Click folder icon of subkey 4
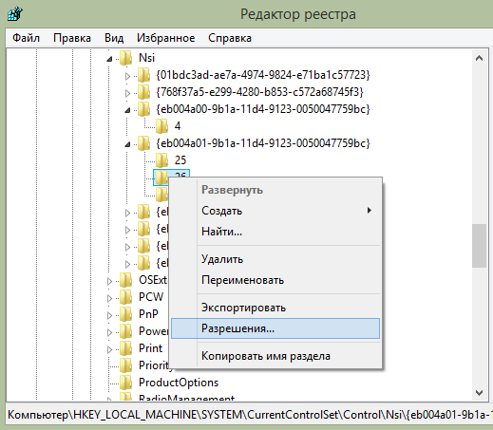Screen dimensions: 493x430 point(161,126)
